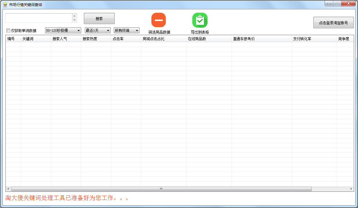The image size is (358, 208).
Task: Click the 点击率 column header
Action: (x=126, y=39)
